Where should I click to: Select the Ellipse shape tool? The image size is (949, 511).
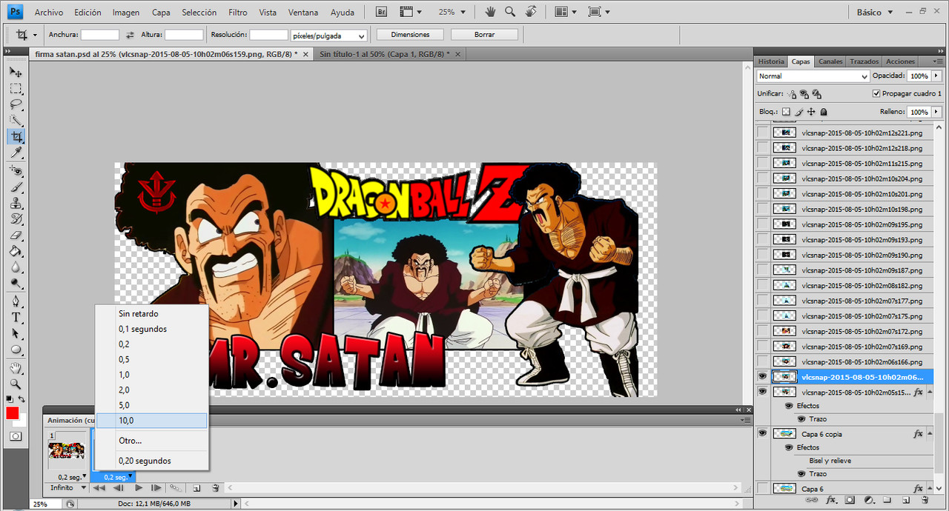(16, 350)
